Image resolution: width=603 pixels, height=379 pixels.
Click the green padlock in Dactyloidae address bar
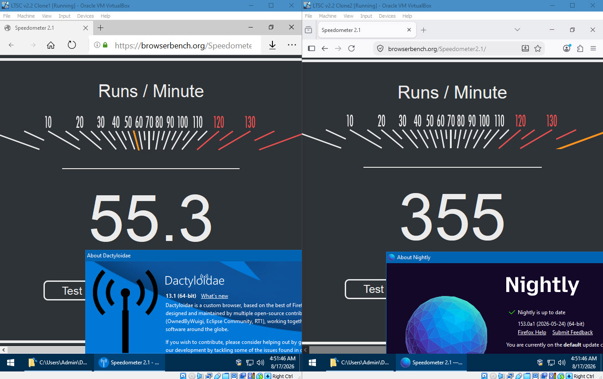tap(105, 45)
